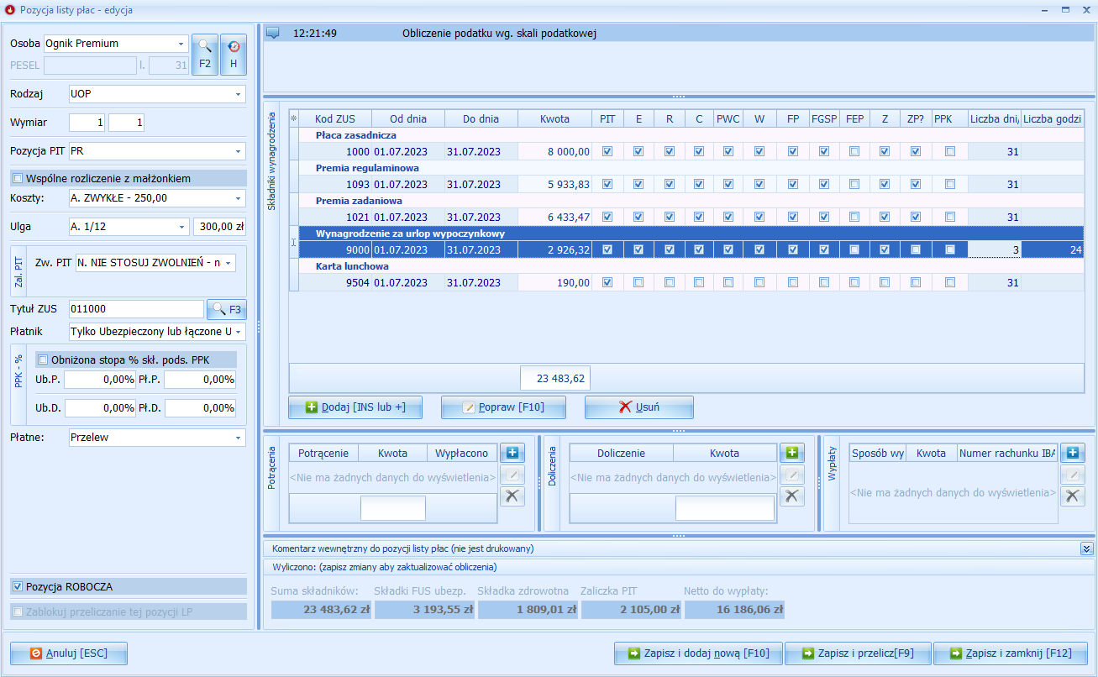Screen dimensions: 1098x677
Task: Toggle FEP checkbox in Premia regulaminowa row
Action: pyautogui.click(x=854, y=184)
